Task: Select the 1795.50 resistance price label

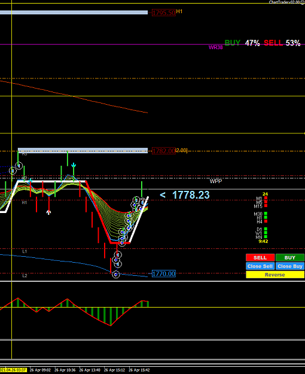Action: (164, 13)
